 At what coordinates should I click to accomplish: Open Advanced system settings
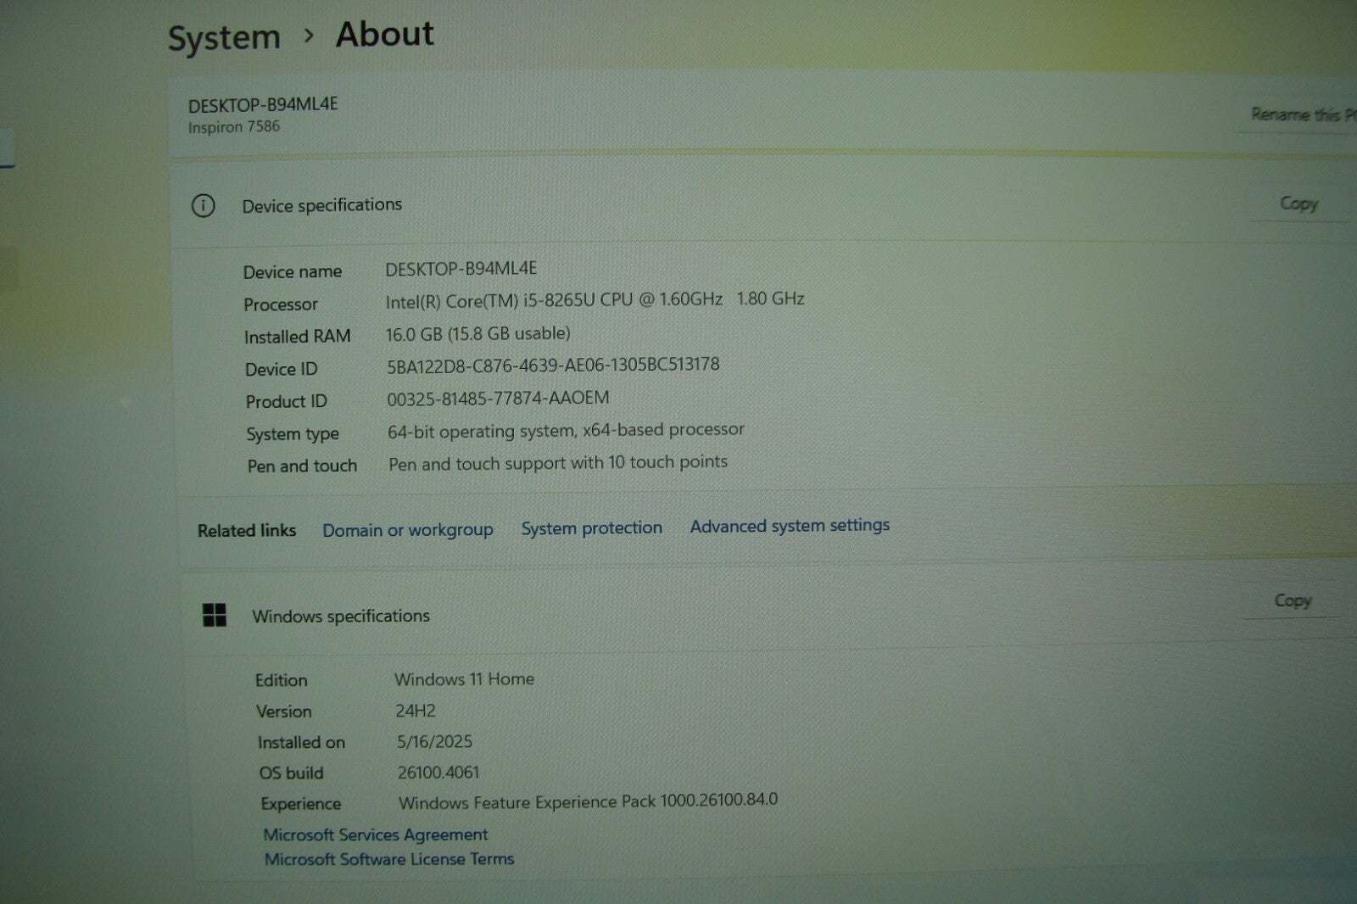tap(789, 526)
